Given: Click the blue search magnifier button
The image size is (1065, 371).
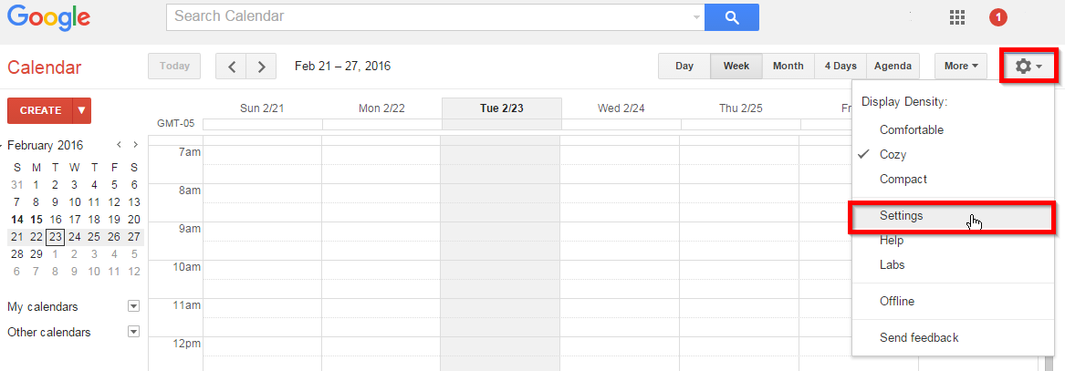Looking at the screenshot, I should click(x=732, y=17).
